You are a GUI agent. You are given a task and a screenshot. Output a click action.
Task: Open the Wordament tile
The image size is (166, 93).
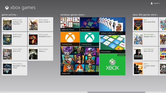pos(89,24)
